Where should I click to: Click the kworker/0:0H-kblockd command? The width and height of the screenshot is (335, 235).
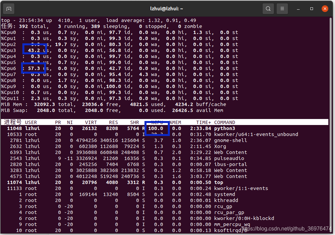click(x=244, y=218)
